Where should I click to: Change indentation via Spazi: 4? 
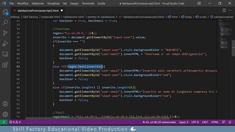tap(184, 122)
